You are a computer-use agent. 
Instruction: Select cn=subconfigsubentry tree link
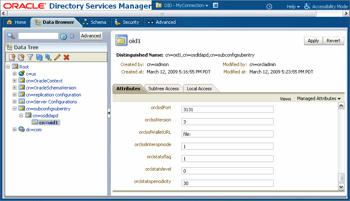pyautogui.click(x=48, y=109)
